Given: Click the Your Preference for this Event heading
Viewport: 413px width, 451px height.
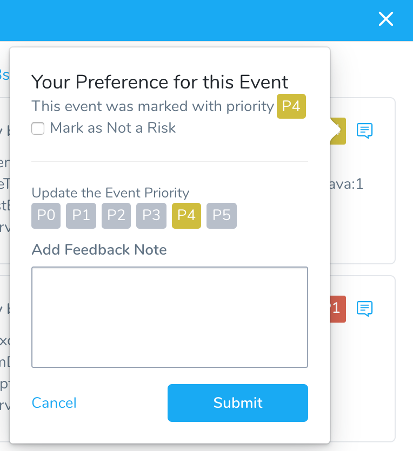Looking at the screenshot, I should tap(159, 82).
